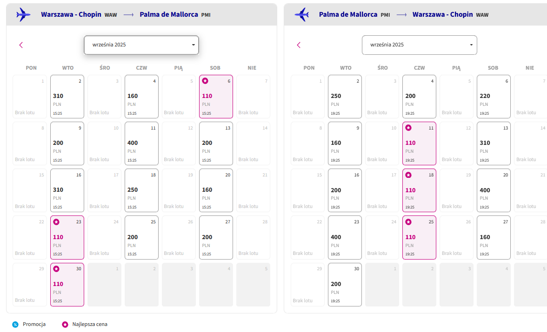Click the caret arrow of outbound month selector
This screenshot has width=547, height=332.
click(193, 45)
